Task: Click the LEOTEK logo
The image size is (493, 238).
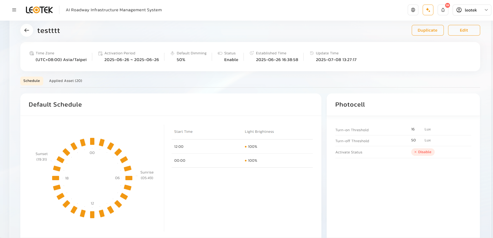Action: tap(39, 10)
